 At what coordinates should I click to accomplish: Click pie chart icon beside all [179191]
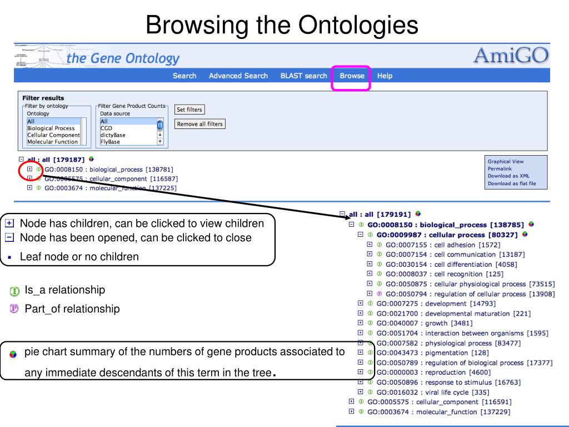click(418, 213)
